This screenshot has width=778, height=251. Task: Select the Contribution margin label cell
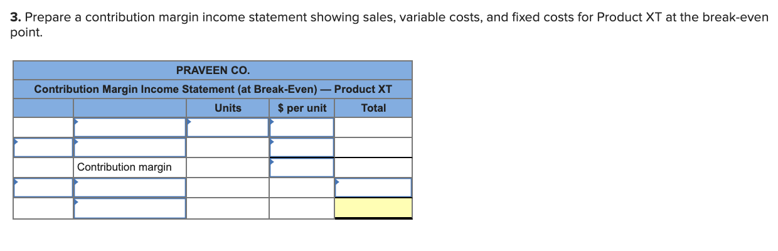pos(130,168)
